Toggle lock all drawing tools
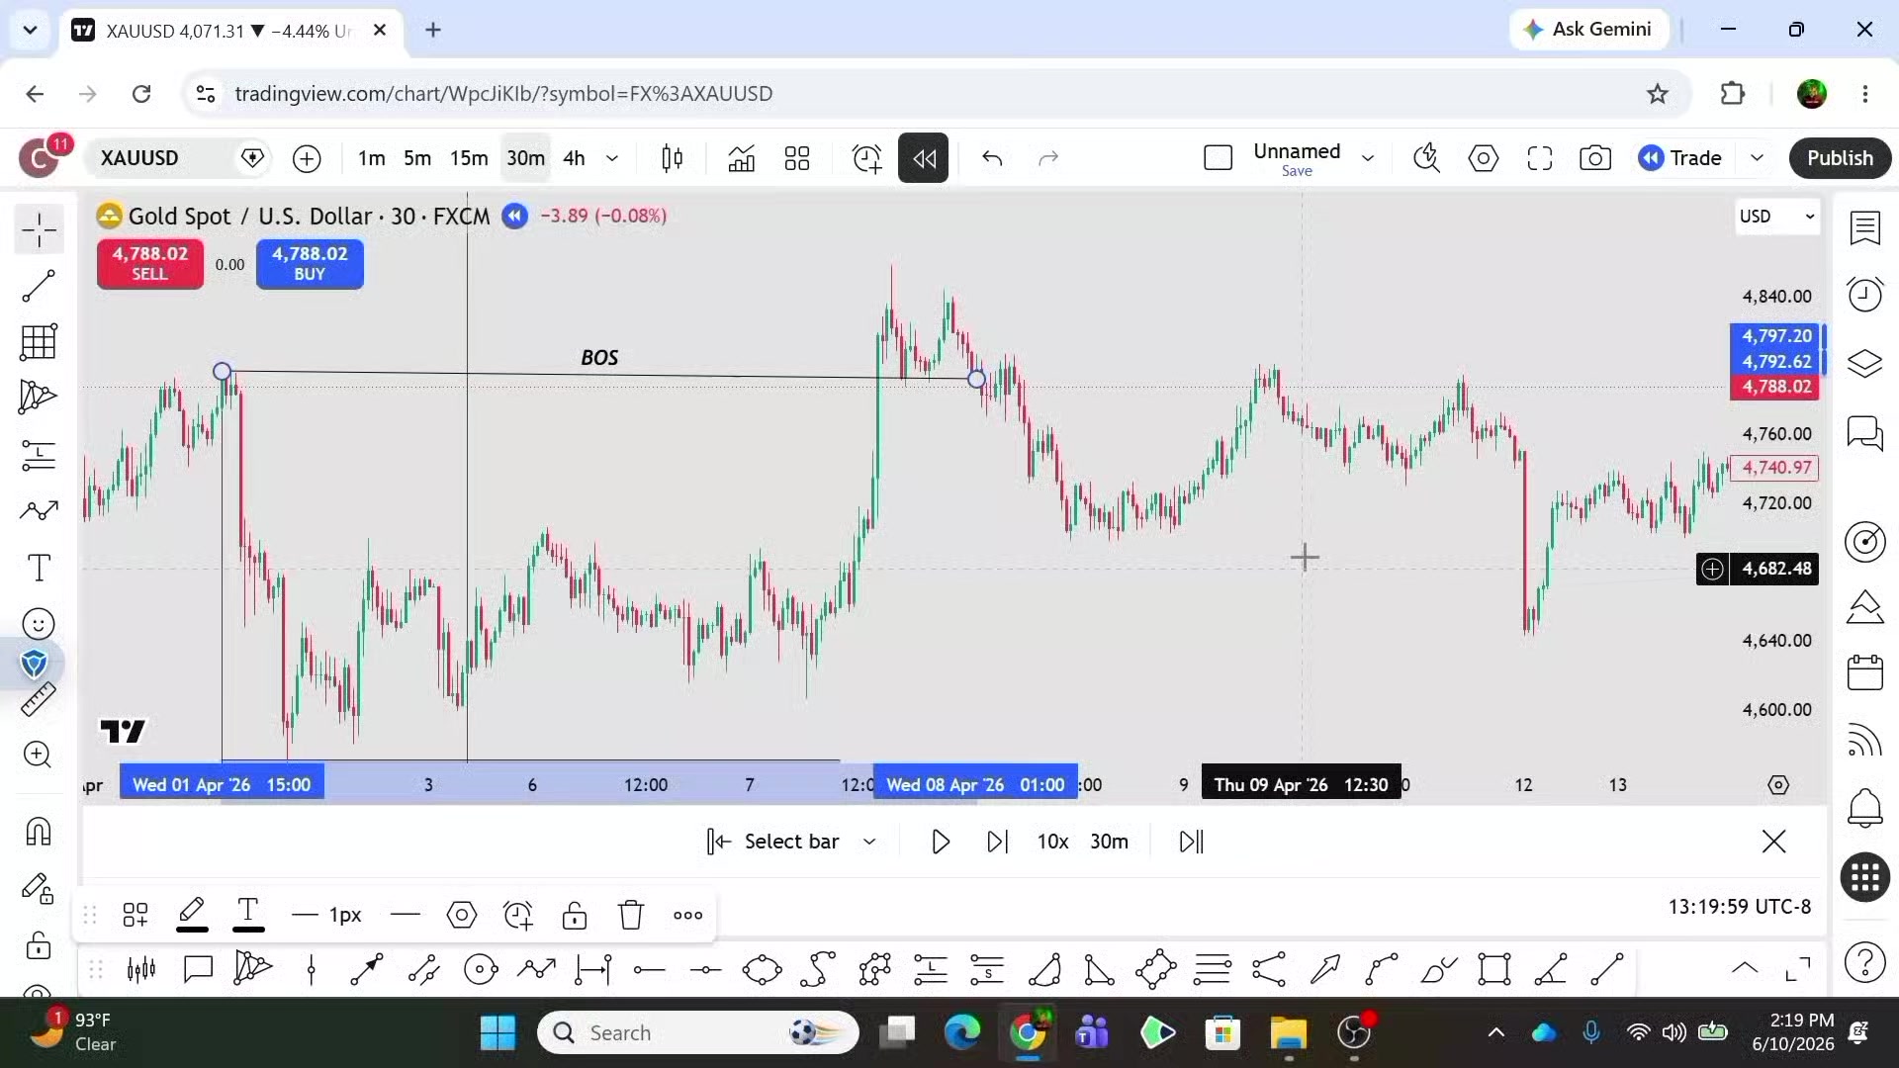1899x1068 pixels. (39, 945)
